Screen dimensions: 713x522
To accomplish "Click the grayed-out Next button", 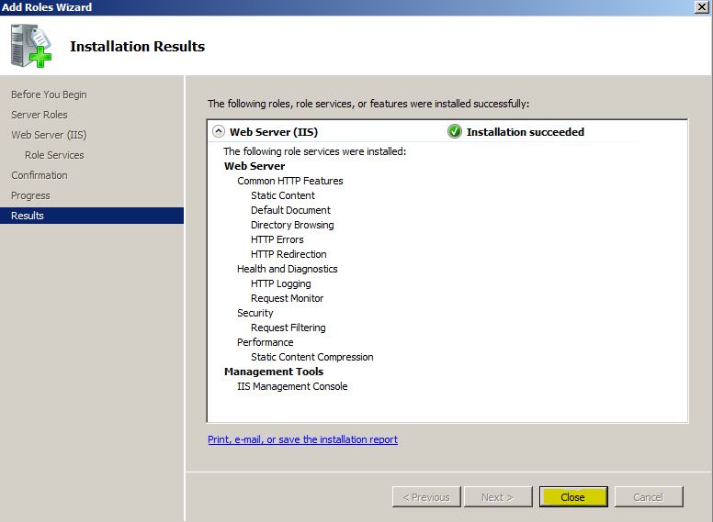I will coord(496,497).
